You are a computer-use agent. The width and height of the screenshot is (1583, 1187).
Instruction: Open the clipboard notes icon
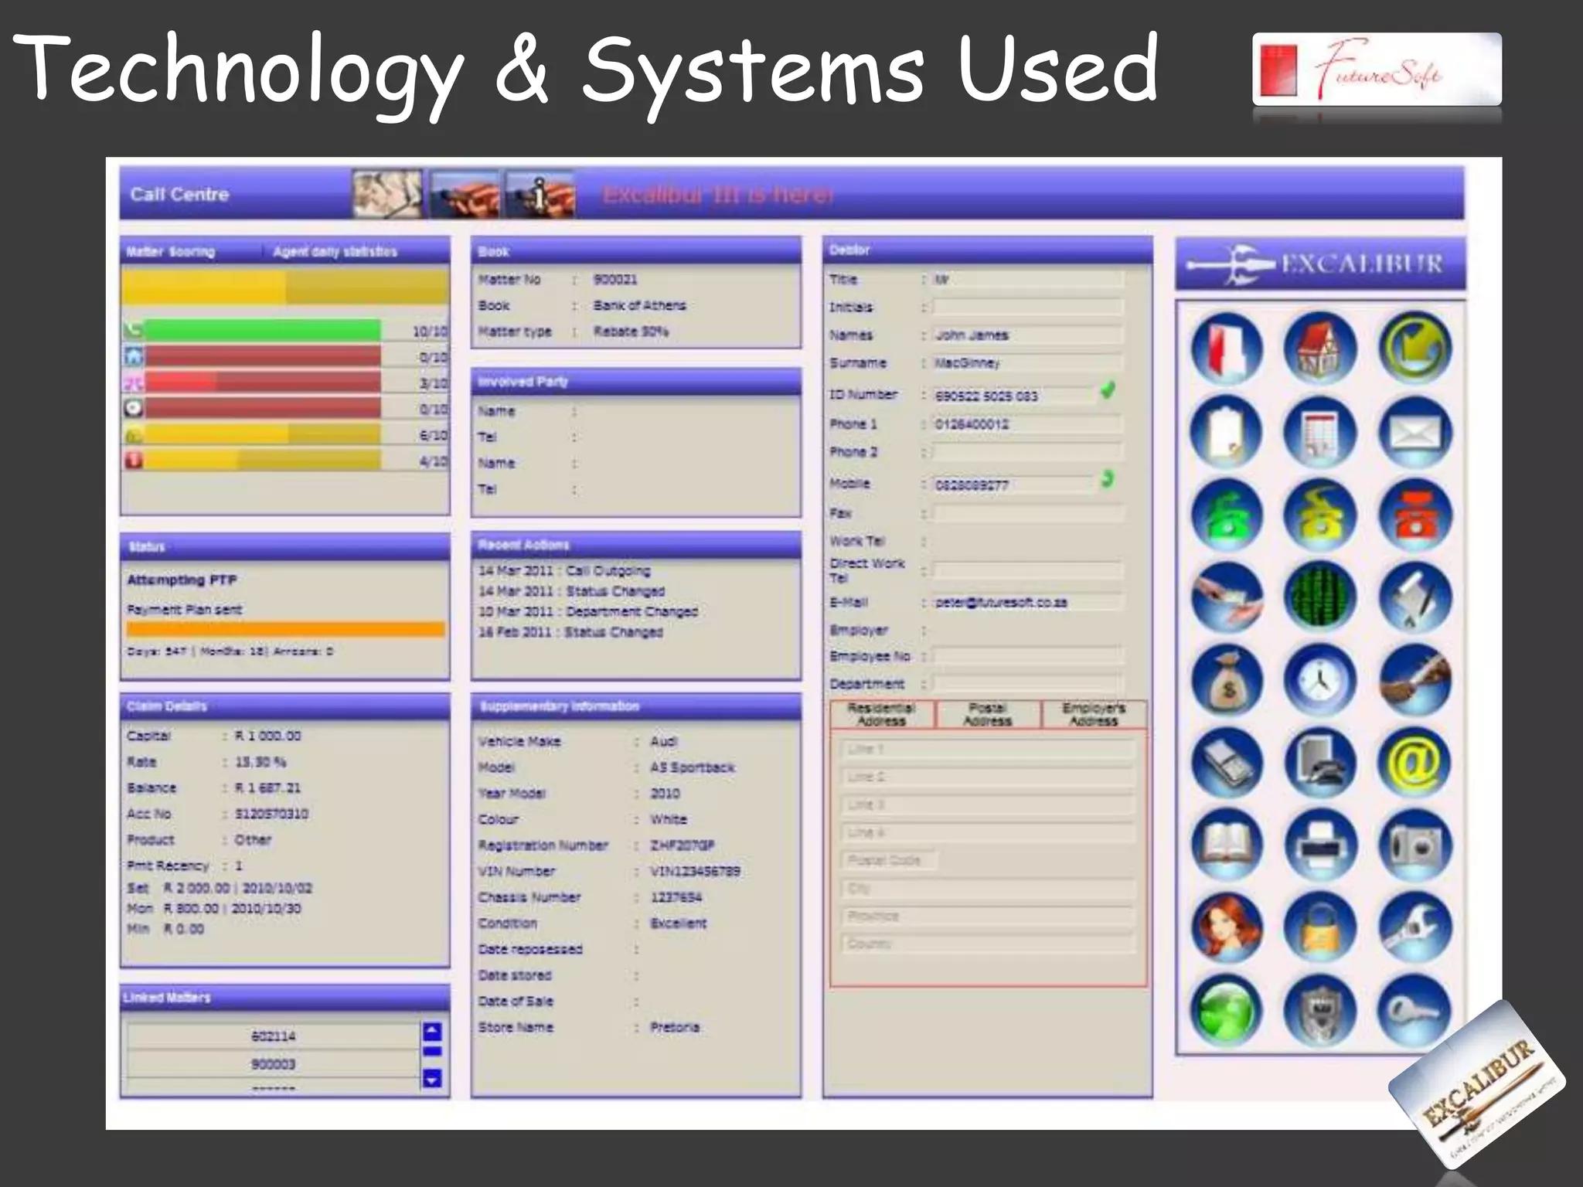point(1226,432)
